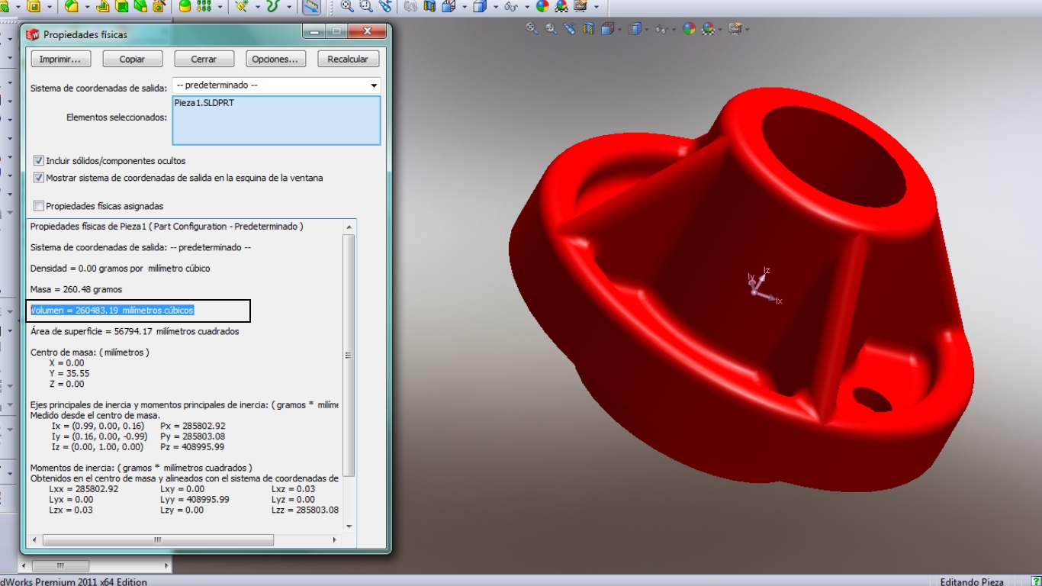Click the Hide/Show glasses icon in the top toolbar
Screen dimensions: 1042x586
pos(510,7)
